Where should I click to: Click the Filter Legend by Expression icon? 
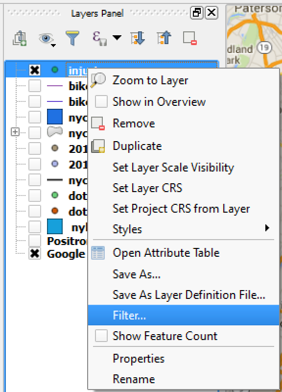coord(100,38)
